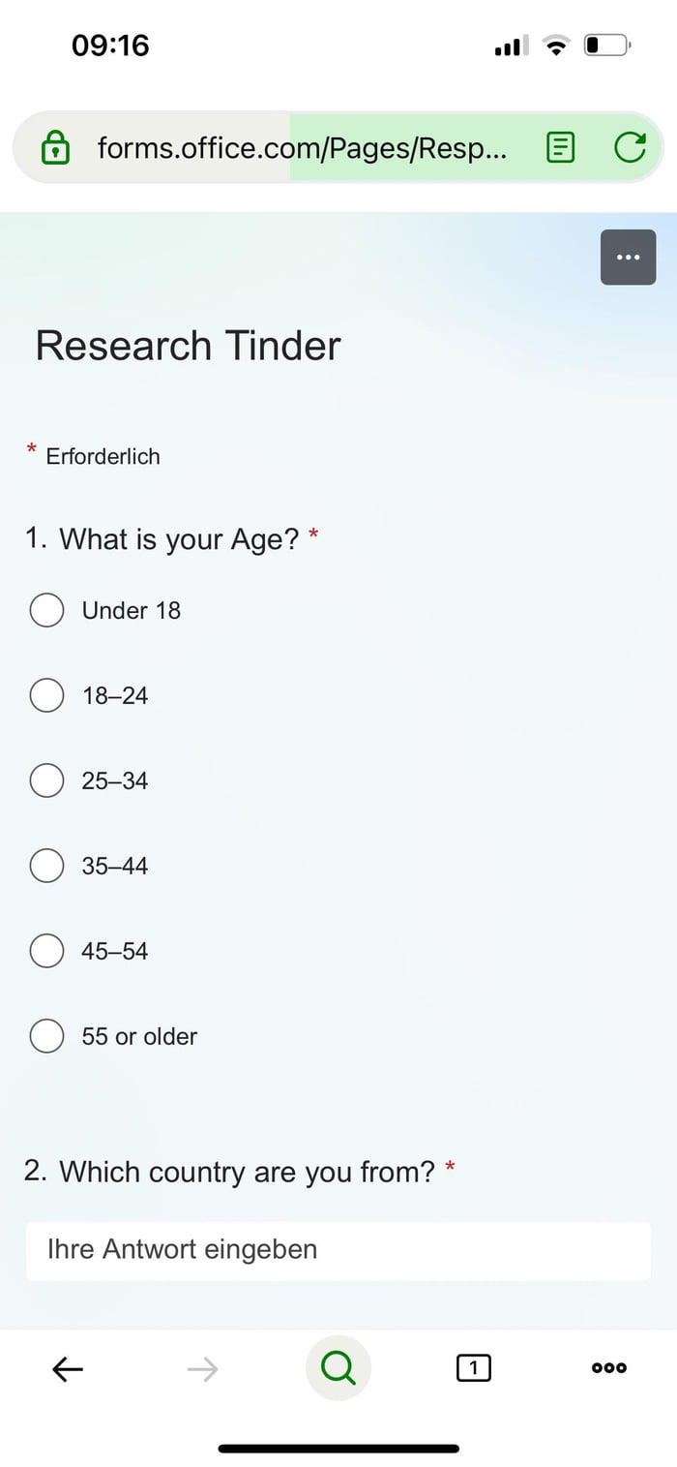The width and height of the screenshot is (677, 1467).
Task: Pick the "25–34" radio button
Action: tap(46, 780)
